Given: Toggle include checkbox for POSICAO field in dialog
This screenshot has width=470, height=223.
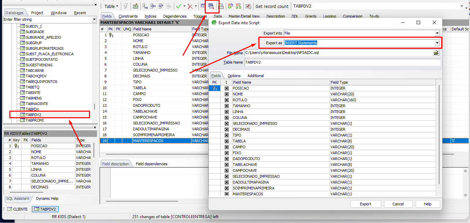Looking at the screenshot, I should pyautogui.click(x=227, y=88).
